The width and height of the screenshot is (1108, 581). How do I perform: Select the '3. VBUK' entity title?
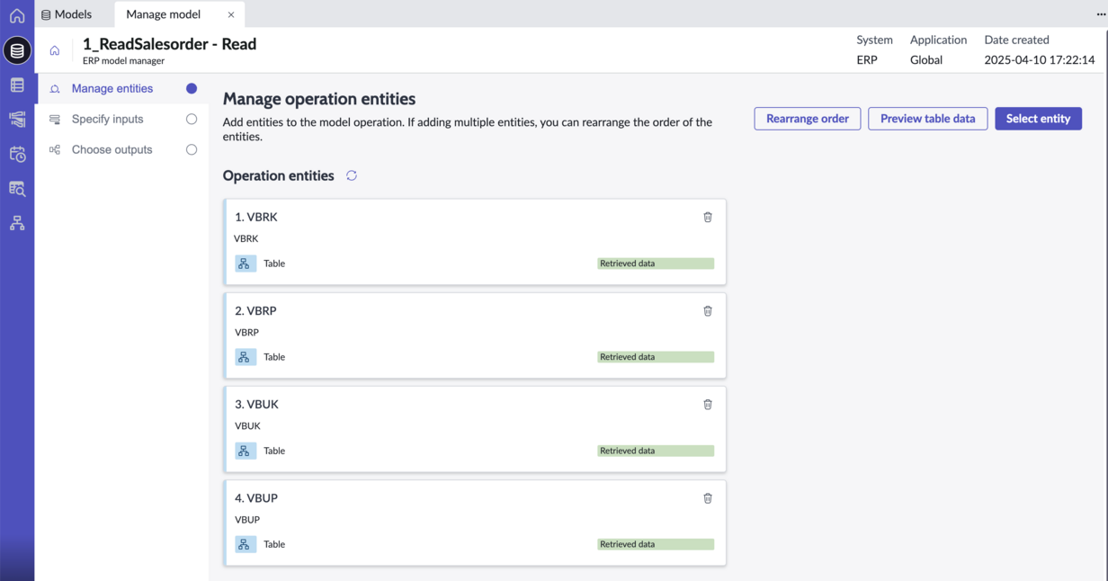257,404
